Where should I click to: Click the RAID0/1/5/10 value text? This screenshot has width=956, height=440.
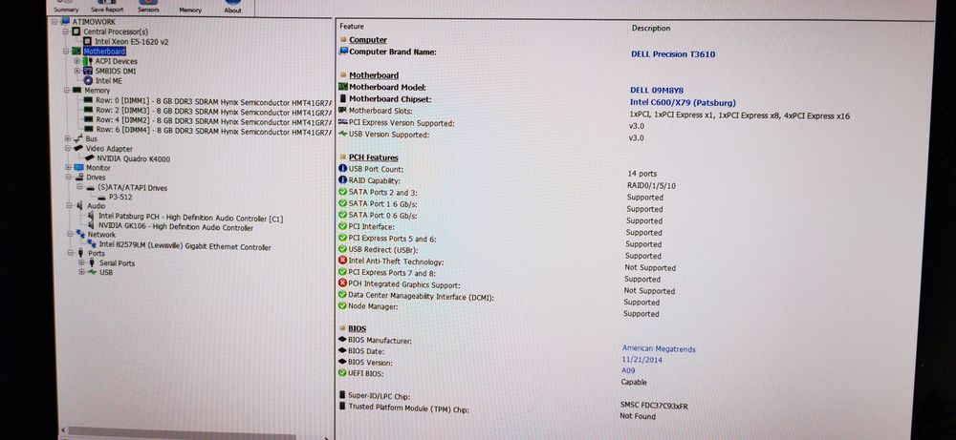click(651, 185)
